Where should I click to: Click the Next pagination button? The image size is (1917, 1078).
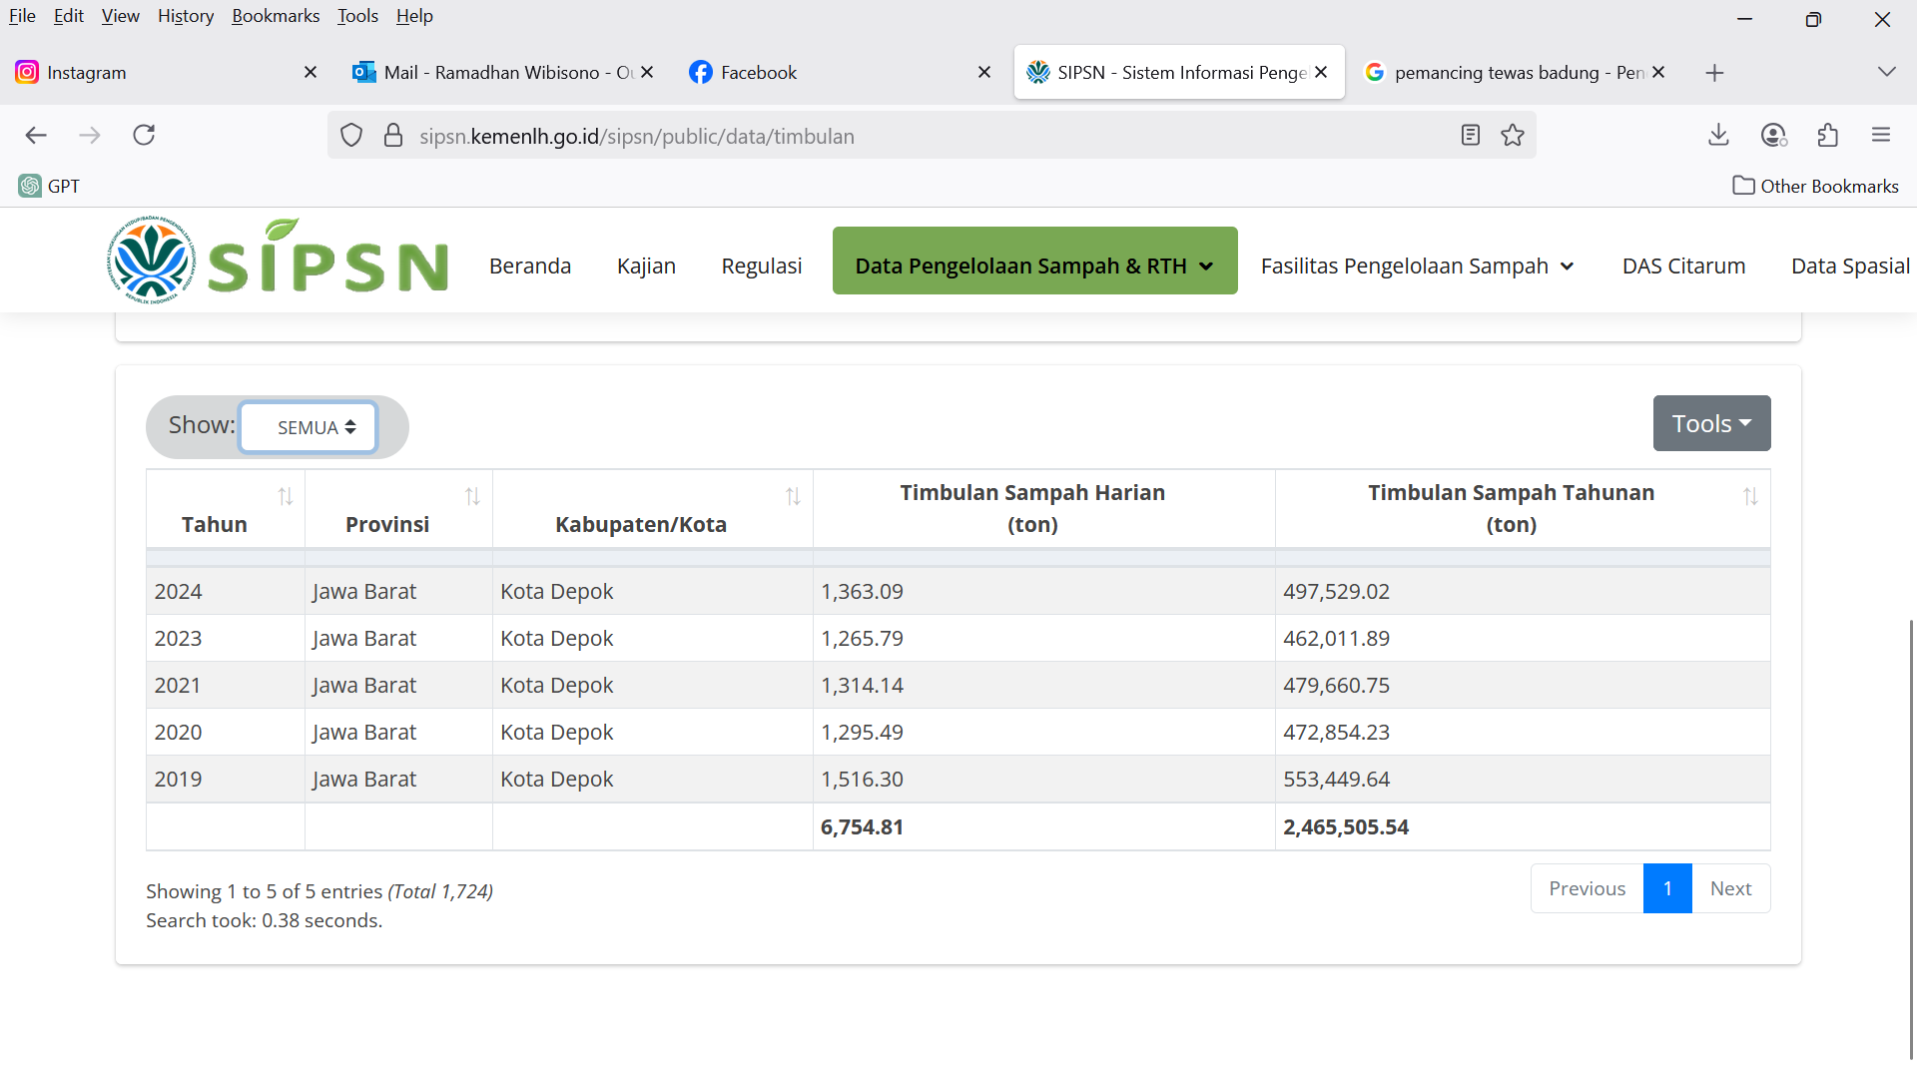(x=1730, y=888)
